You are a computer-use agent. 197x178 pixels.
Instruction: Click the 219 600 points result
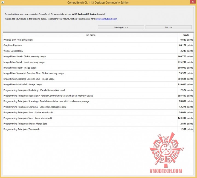[185, 84]
